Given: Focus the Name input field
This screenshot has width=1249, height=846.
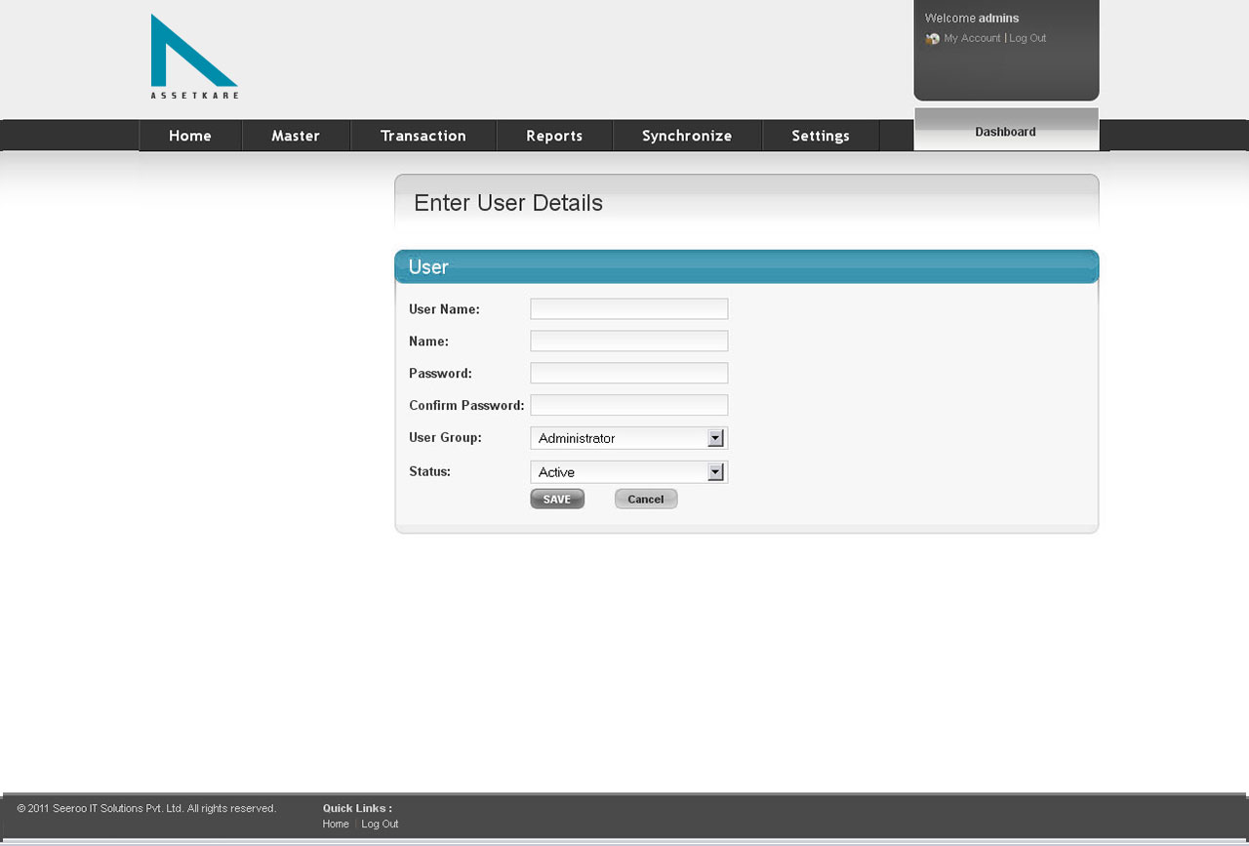Looking at the screenshot, I should pyautogui.click(x=629, y=342).
